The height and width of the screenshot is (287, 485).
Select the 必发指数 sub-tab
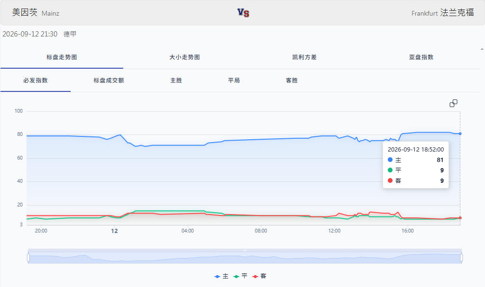(x=36, y=81)
